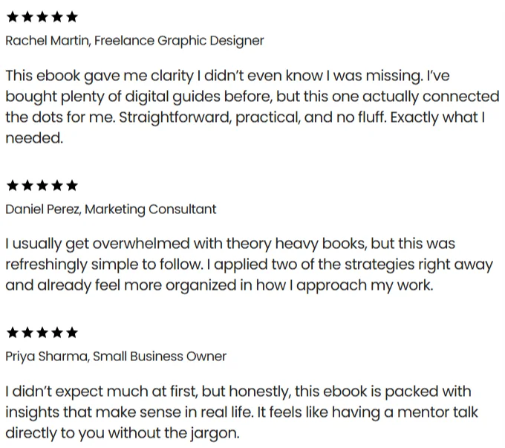
Task: Click second star in Rachel Martin's rating
Action: (27, 17)
